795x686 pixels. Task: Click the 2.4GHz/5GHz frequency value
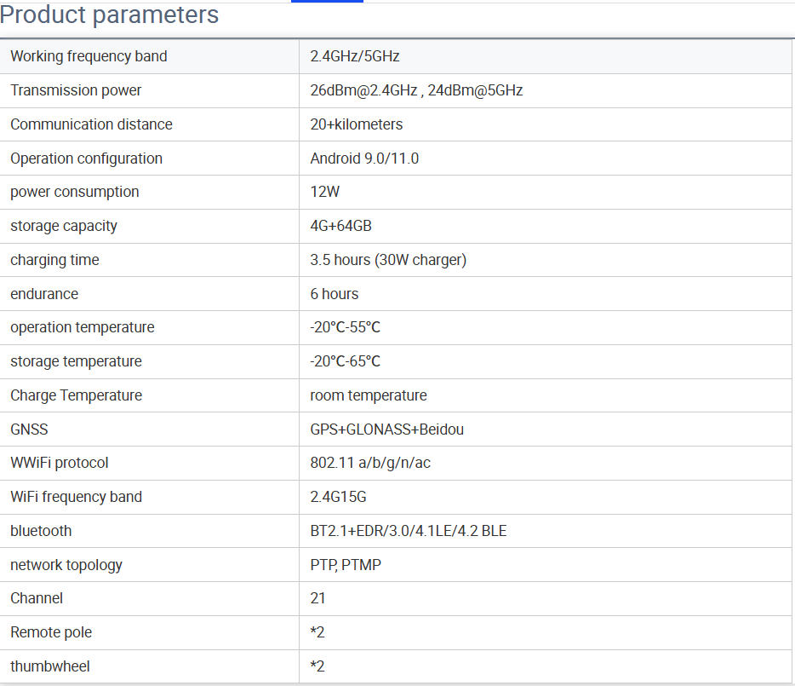[355, 56]
